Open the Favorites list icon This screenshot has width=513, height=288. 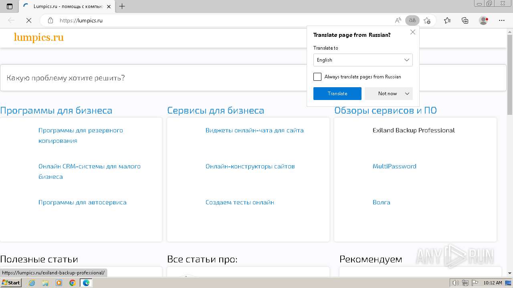coord(447,20)
